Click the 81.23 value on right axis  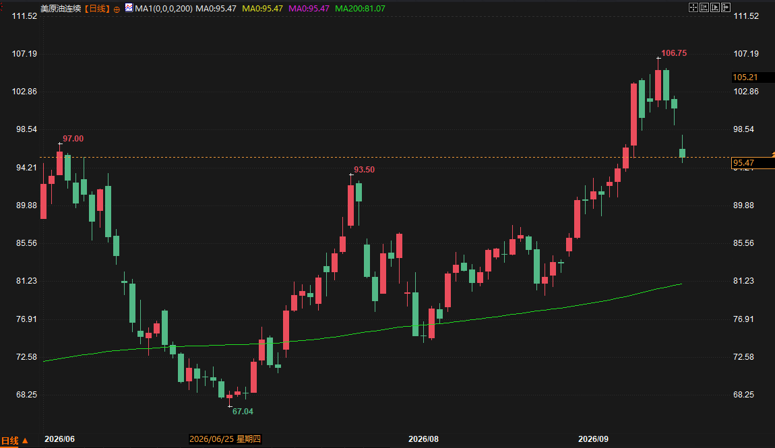744,280
